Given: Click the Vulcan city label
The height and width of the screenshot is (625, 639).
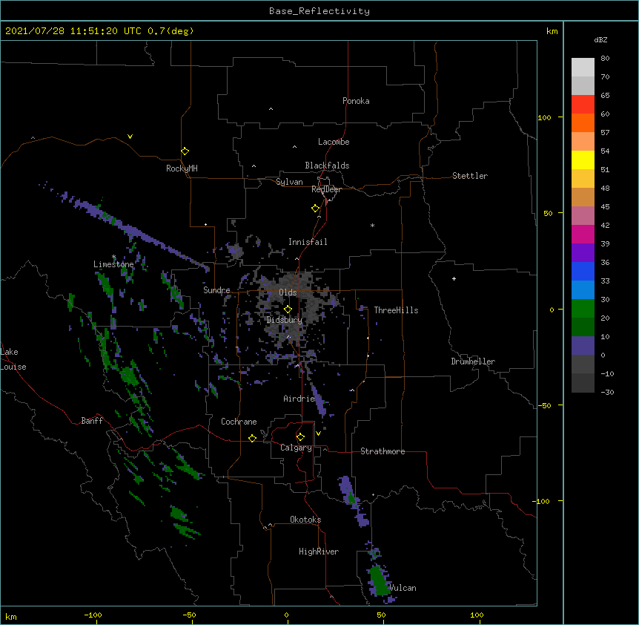Looking at the screenshot, I should coord(403,588).
